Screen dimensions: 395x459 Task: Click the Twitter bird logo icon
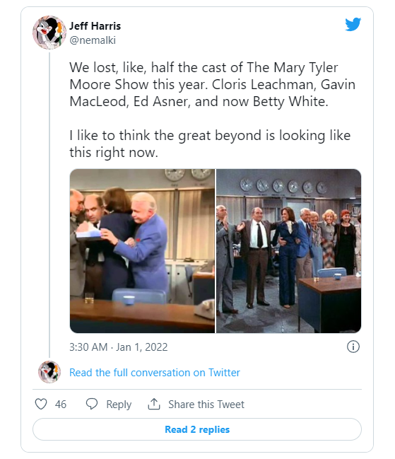[x=353, y=24]
